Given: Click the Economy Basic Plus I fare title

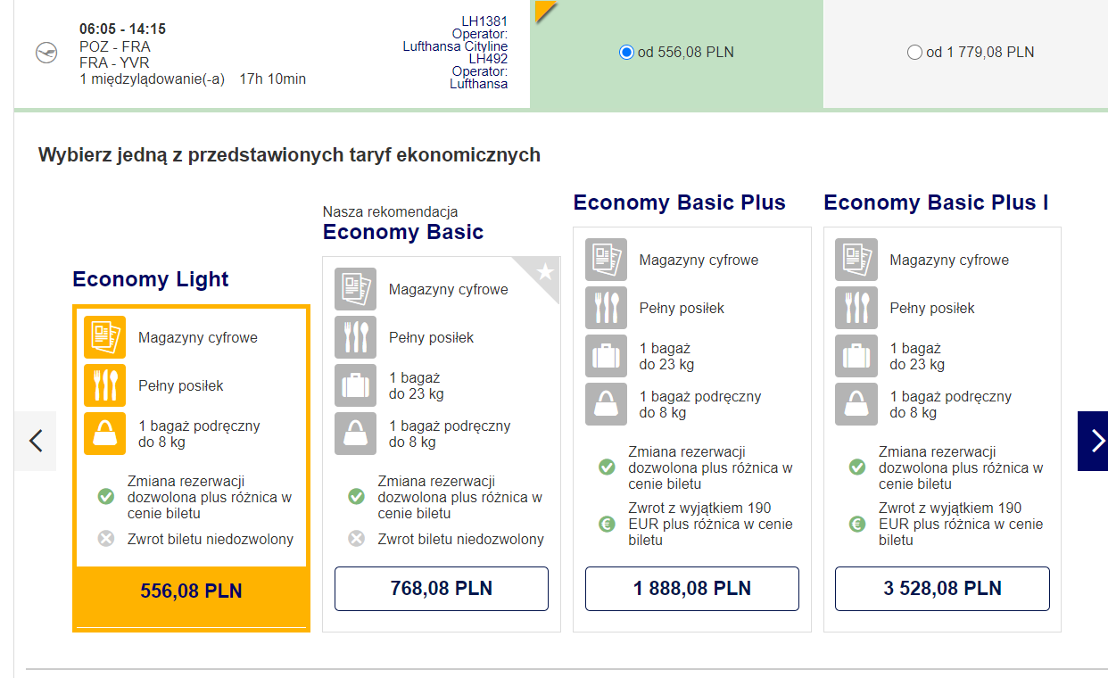Looking at the screenshot, I should pos(936,203).
